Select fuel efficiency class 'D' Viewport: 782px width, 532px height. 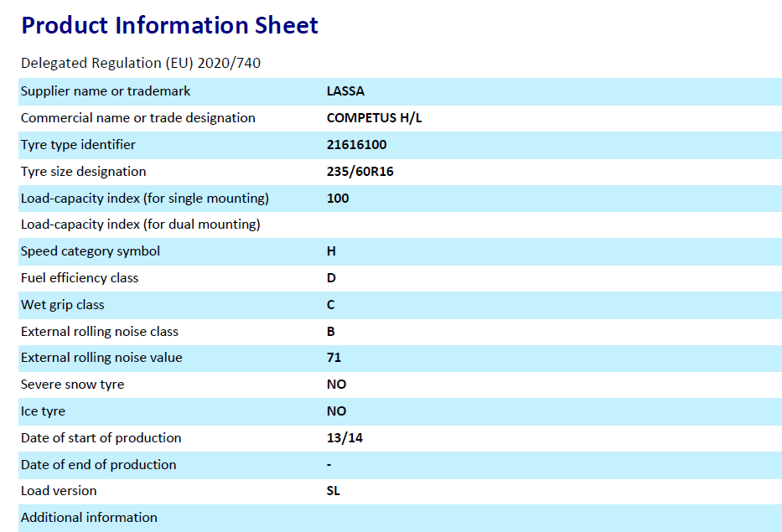pyautogui.click(x=331, y=278)
